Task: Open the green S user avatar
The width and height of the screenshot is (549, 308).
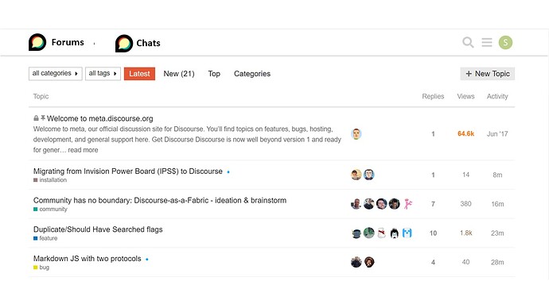Action: [x=505, y=43]
